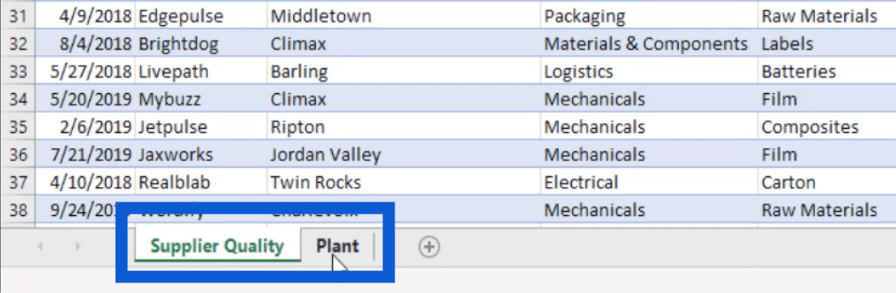Select the Batteries cell
Image resolution: width=896 pixels, height=293 pixels.
[x=827, y=72]
